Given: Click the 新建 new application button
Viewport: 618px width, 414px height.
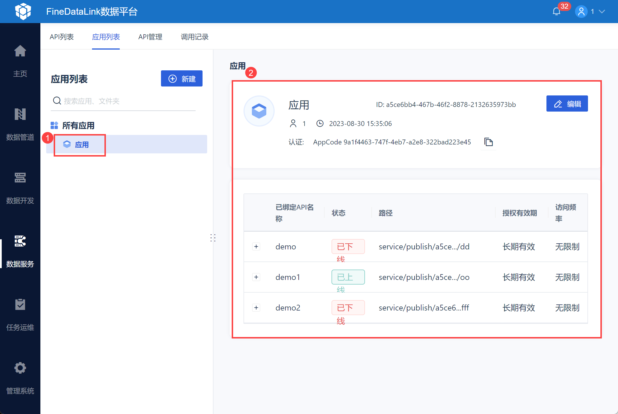Looking at the screenshot, I should (181, 79).
